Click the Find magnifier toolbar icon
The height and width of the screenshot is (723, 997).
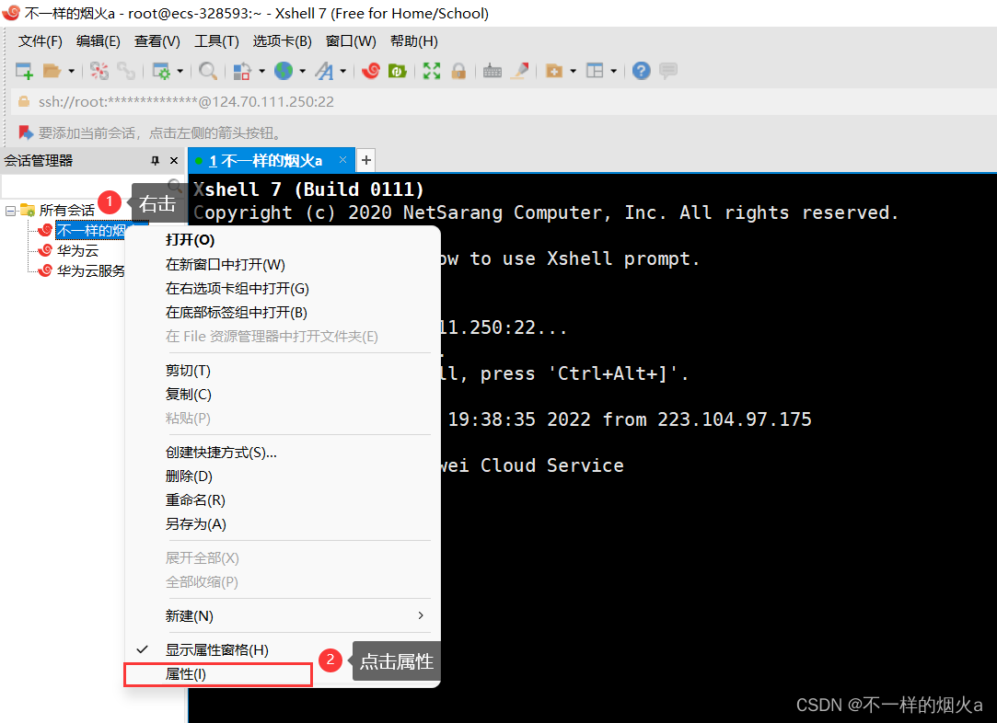coord(208,71)
